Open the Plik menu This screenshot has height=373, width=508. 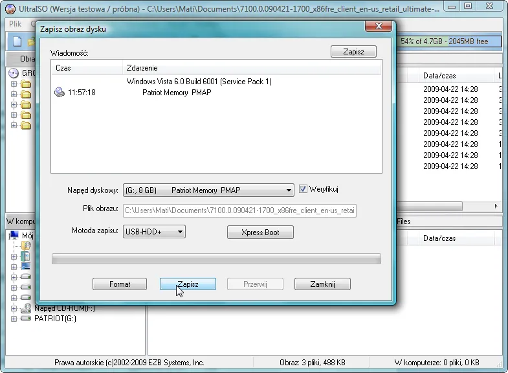(x=16, y=23)
